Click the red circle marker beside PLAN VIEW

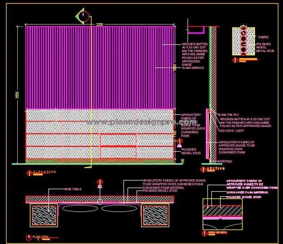pos(29,237)
